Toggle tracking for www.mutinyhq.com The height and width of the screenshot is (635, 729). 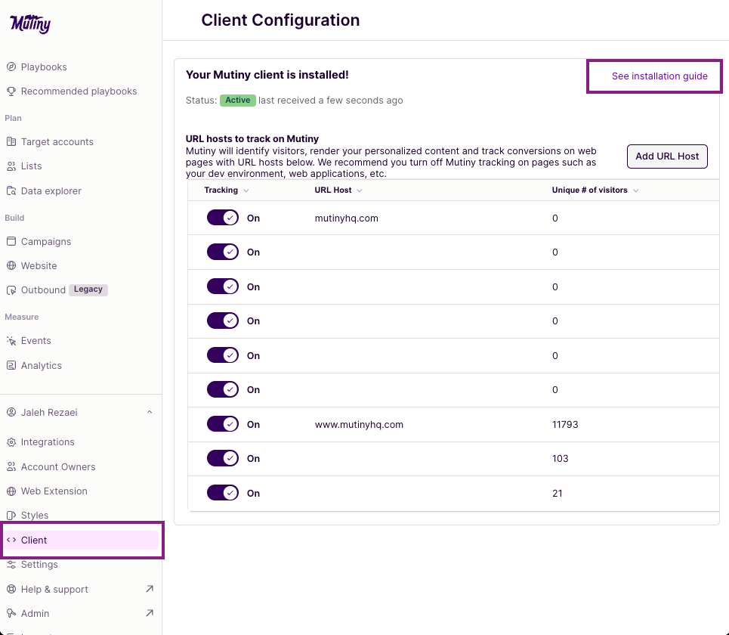click(x=223, y=424)
